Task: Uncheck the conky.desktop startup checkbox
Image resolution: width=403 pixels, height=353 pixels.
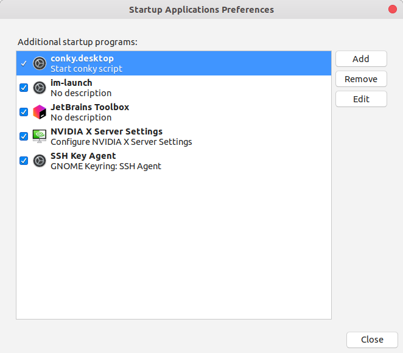Action: pyautogui.click(x=24, y=63)
